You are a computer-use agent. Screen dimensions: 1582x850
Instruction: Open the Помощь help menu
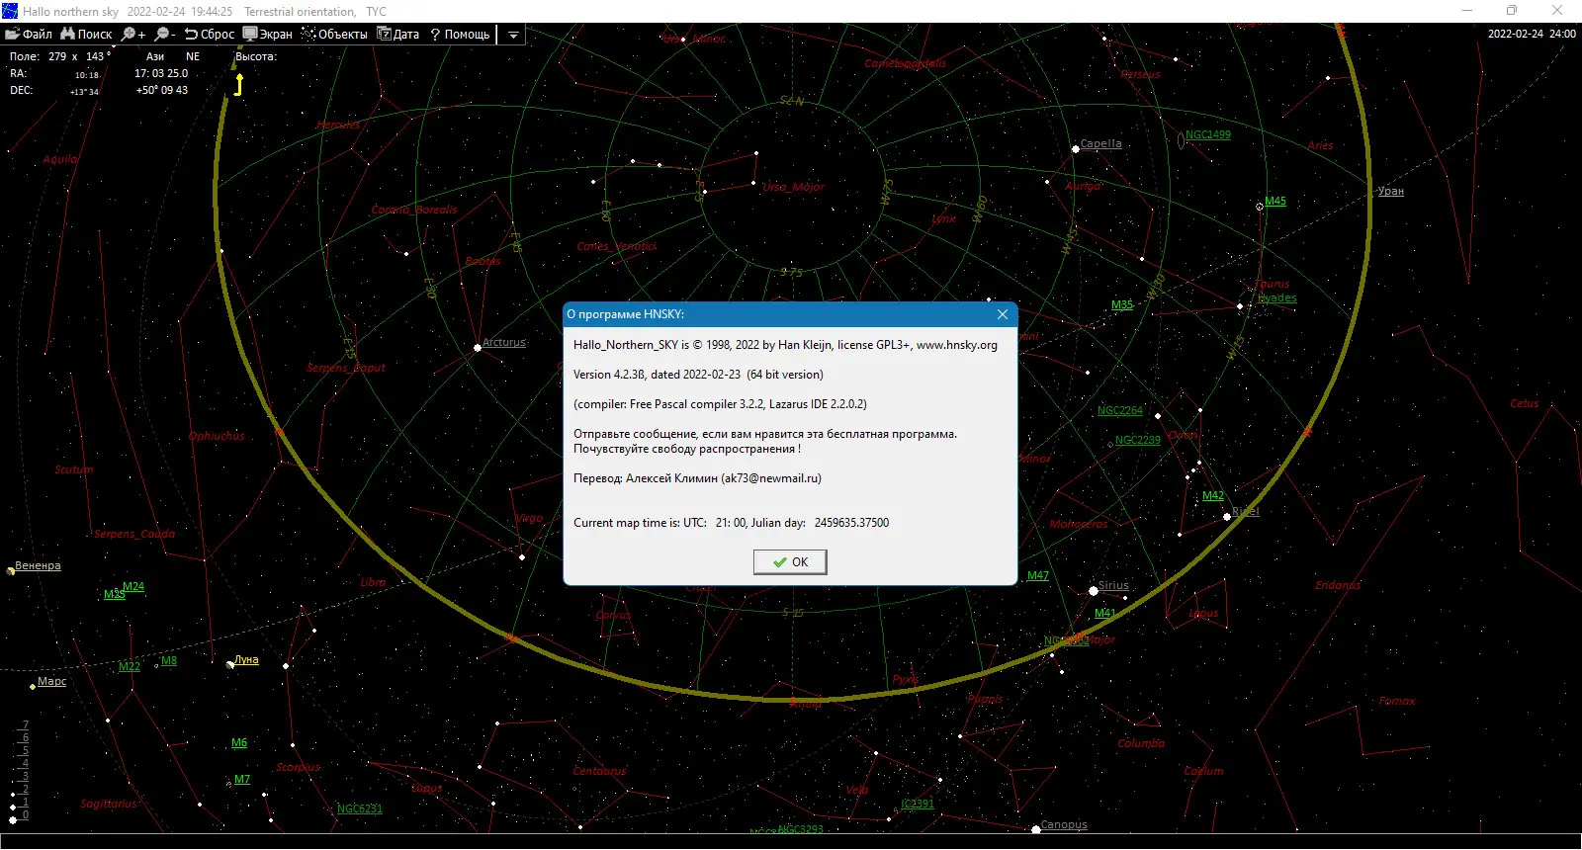pyautogui.click(x=460, y=35)
